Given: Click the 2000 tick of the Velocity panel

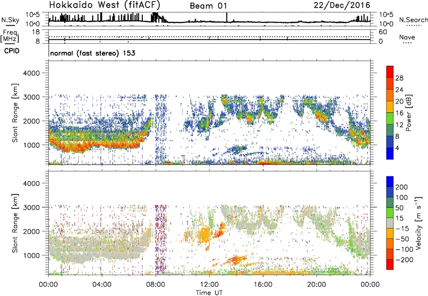Looking at the screenshot, I should pos(31,231).
